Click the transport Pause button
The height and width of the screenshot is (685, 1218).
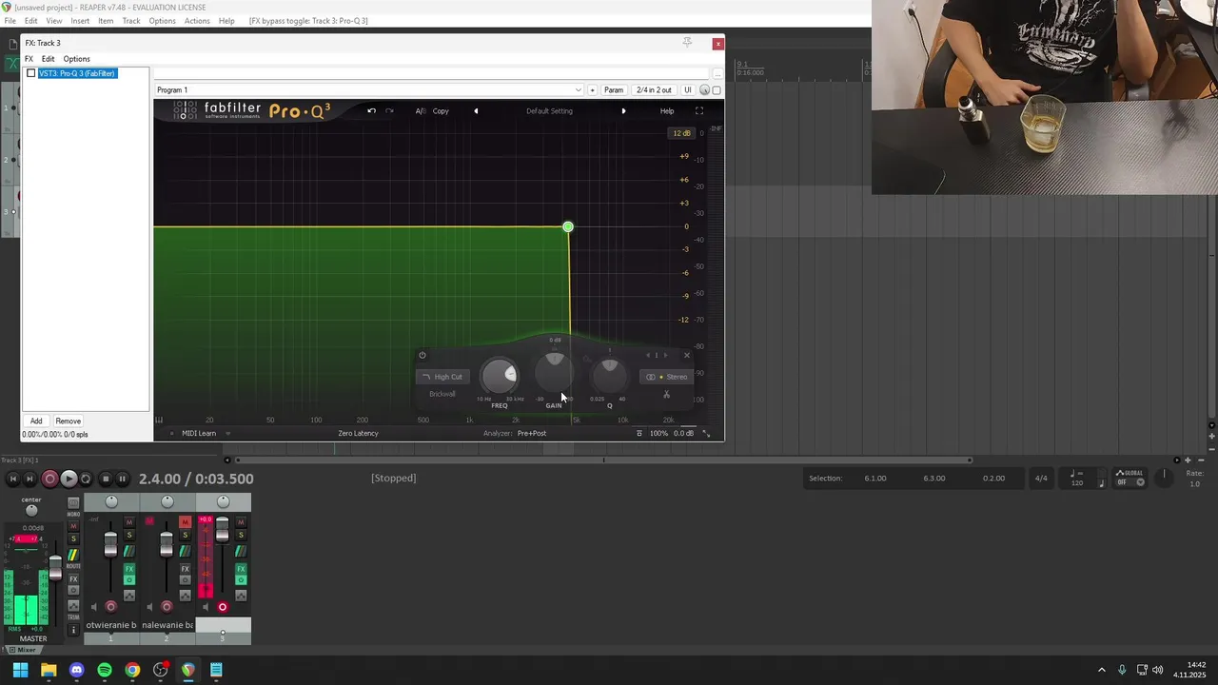[x=123, y=479]
